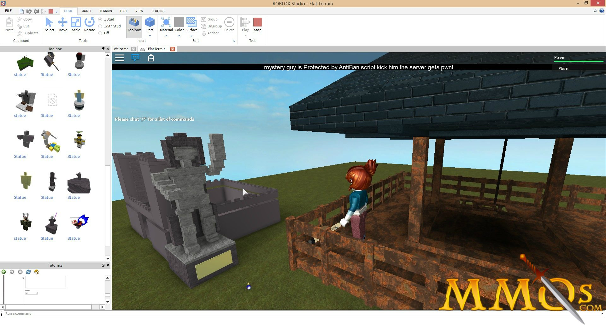This screenshot has width=606, height=328.
Task: Refresh the Tutorials panel
Action: (28, 272)
